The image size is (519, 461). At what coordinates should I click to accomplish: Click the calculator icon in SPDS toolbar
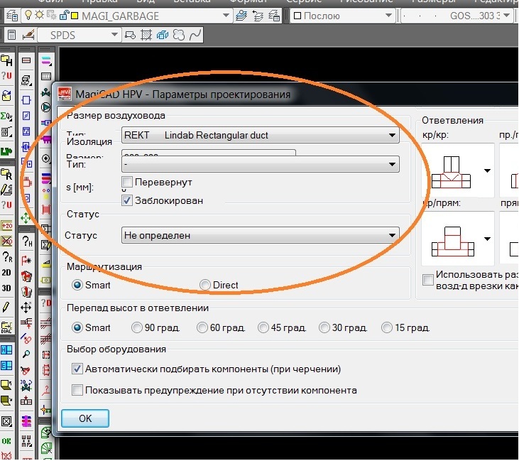(x=11, y=35)
